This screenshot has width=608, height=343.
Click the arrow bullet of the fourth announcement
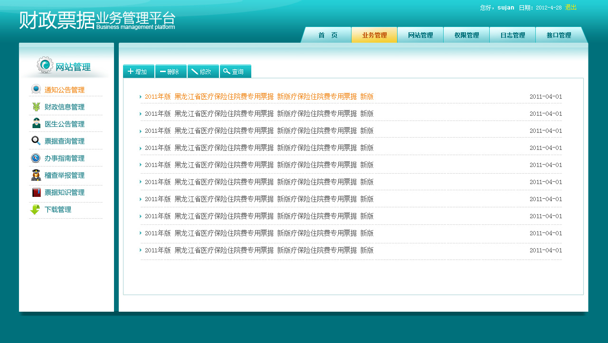(141, 148)
